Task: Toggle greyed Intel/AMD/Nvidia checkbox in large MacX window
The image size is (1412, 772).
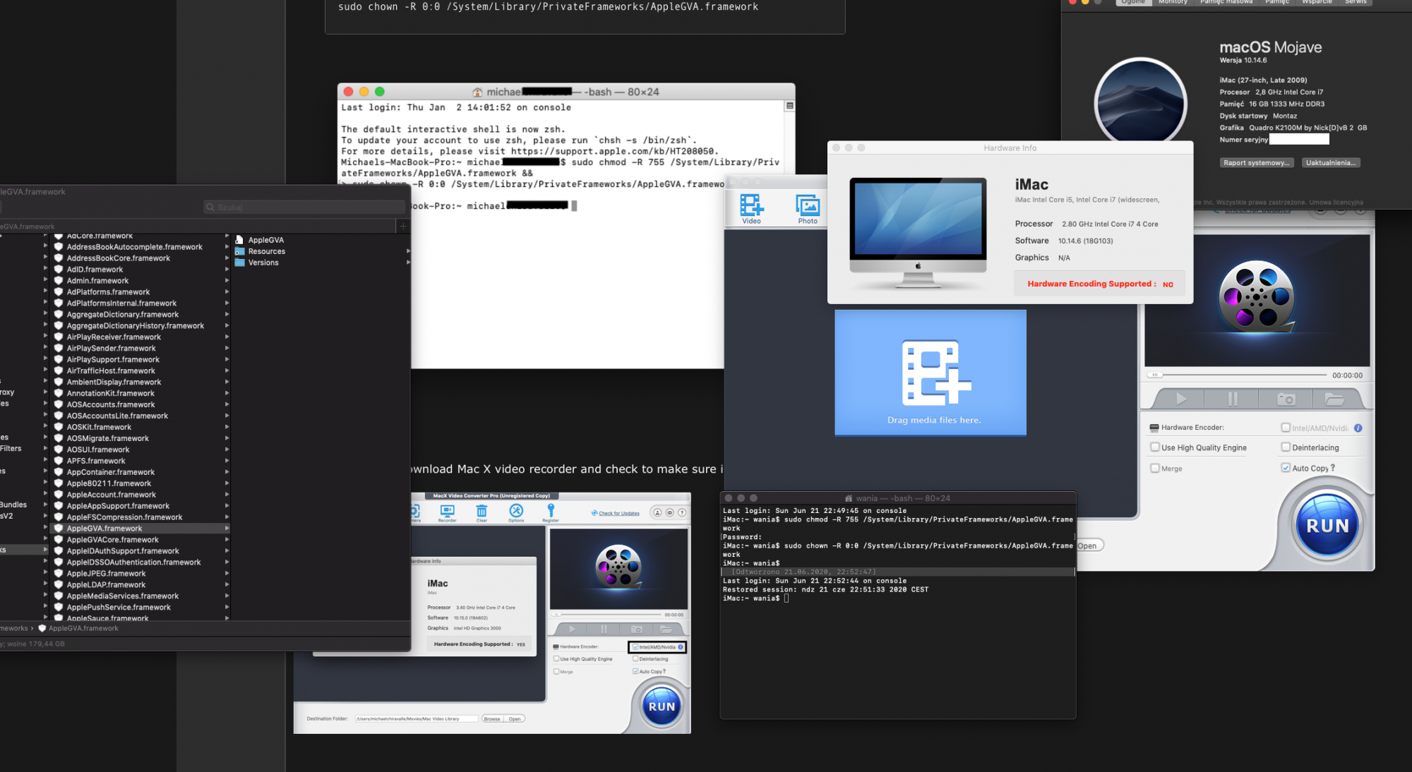Action: point(1286,428)
